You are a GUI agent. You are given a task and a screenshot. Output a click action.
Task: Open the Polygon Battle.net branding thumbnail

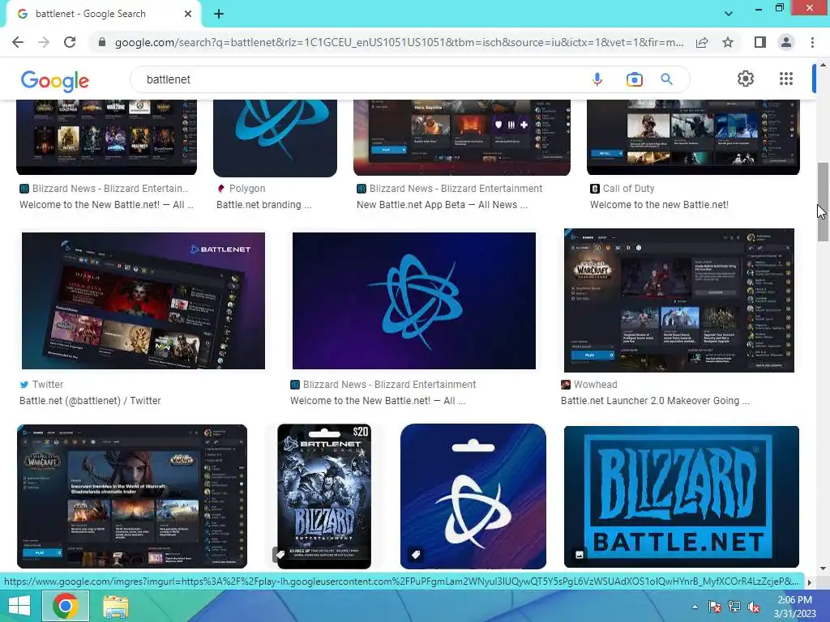click(276, 138)
